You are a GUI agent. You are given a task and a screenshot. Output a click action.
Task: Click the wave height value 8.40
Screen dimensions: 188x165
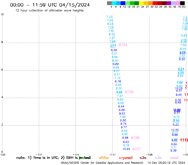click(115, 61)
